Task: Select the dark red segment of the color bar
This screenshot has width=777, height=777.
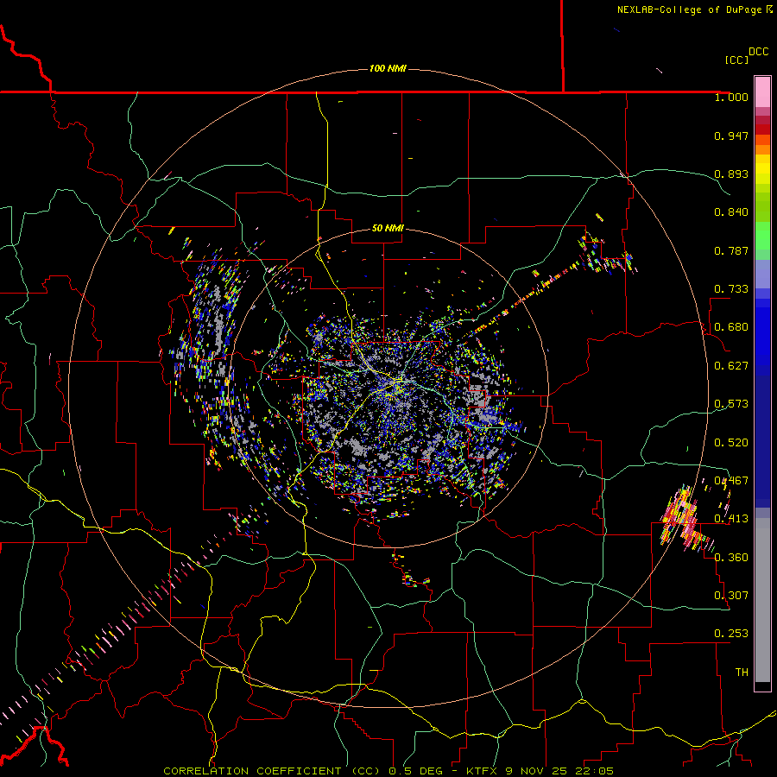Action: [x=762, y=129]
